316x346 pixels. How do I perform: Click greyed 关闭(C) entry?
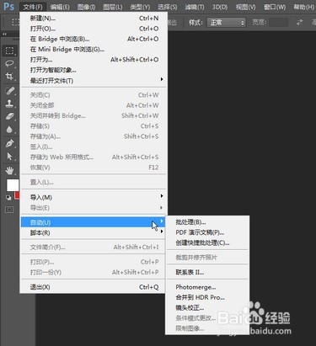point(94,95)
